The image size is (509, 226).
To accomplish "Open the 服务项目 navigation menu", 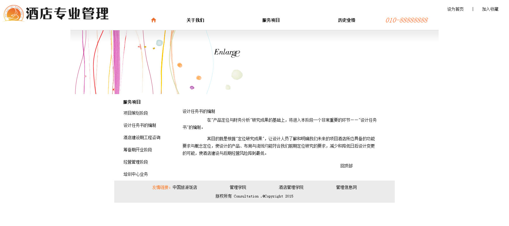I will click(x=271, y=20).
